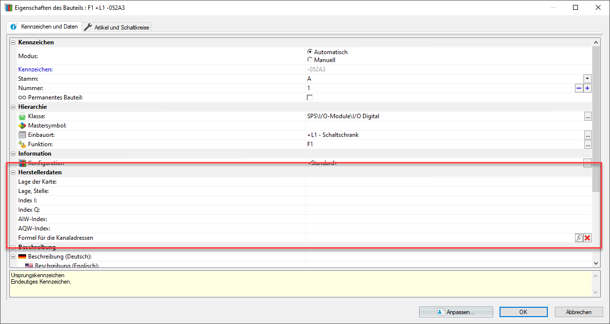Image resolution: width=610 pixels, height=324 pixels.
Task: Open the Einbauort browse ellipsis button
Action: pyautogui.click(x=587, y=135)
